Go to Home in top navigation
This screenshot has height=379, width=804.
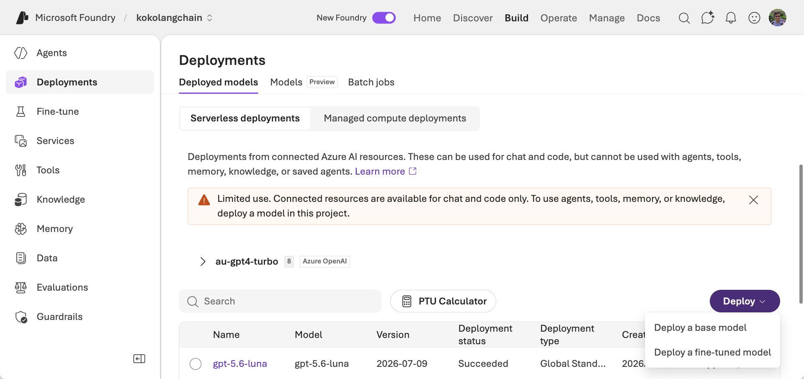[427, 18]
